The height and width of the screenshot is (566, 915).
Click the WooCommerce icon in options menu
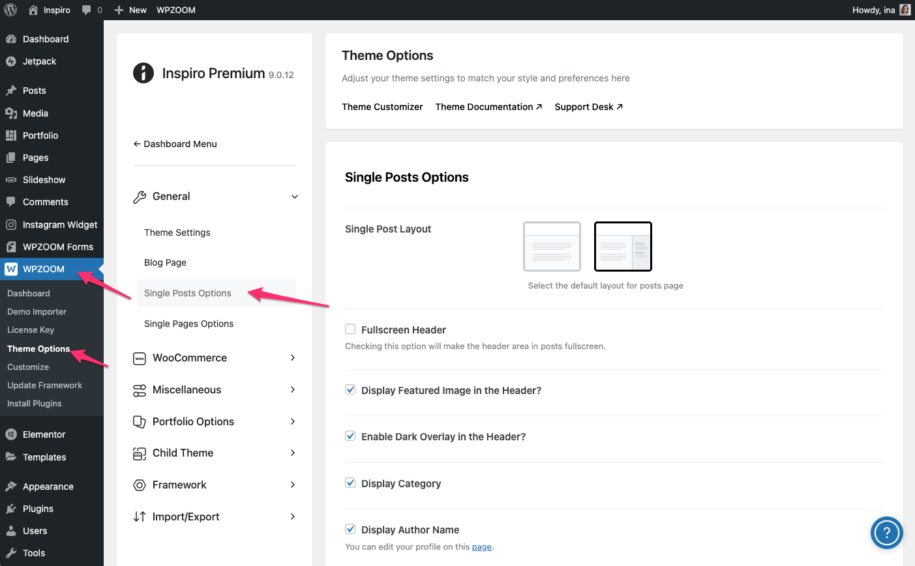point(140,358)
